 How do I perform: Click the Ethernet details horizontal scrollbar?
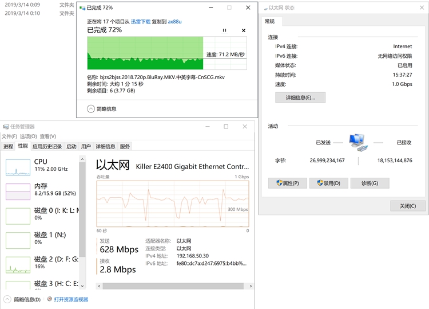pyautogui.click(x=173, y=286)
